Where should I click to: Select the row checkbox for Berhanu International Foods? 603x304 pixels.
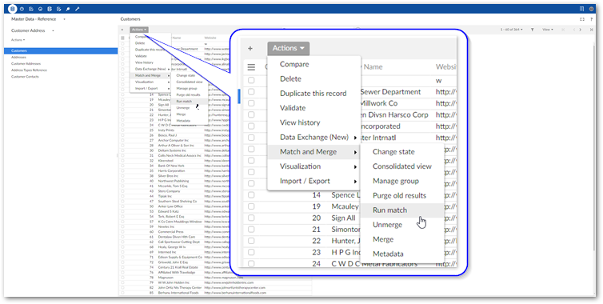point(122,293)
